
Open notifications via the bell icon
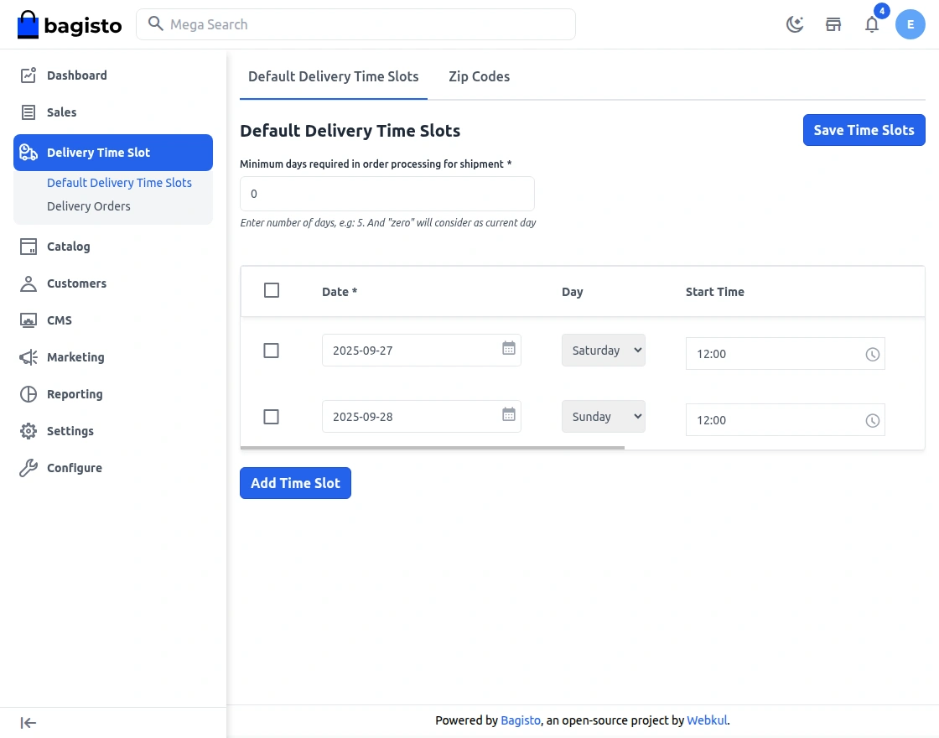[x=872, y=24]
